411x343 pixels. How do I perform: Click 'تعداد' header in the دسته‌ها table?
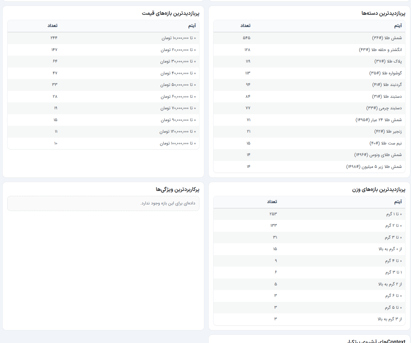click(x=245, y=26)
